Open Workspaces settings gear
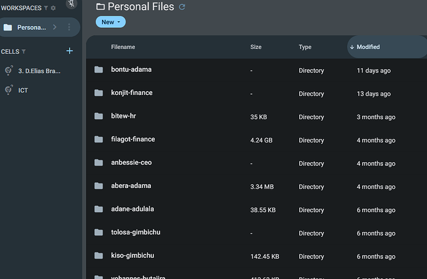The height and width of the screenshot is (279, 427). [x=53, y=8]
